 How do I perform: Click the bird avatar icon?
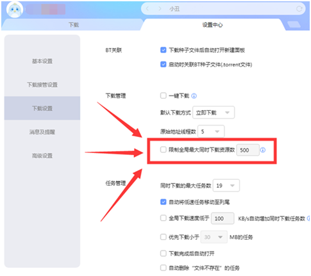(x=15, y=10)
